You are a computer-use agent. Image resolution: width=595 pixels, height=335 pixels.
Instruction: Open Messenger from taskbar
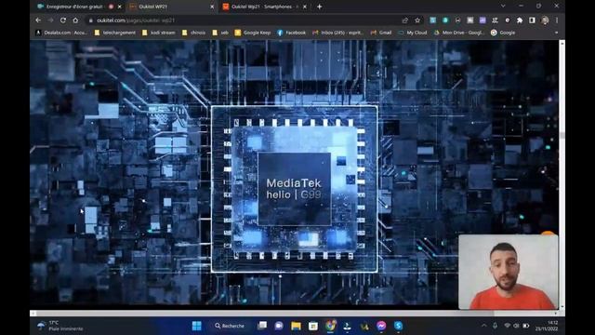tap(381, 326)
